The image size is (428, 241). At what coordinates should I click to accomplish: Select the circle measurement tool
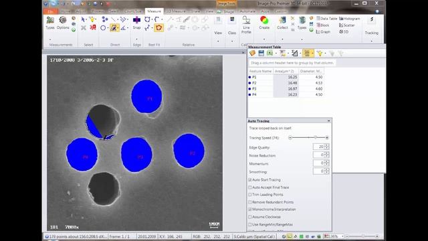pos(103,27)
